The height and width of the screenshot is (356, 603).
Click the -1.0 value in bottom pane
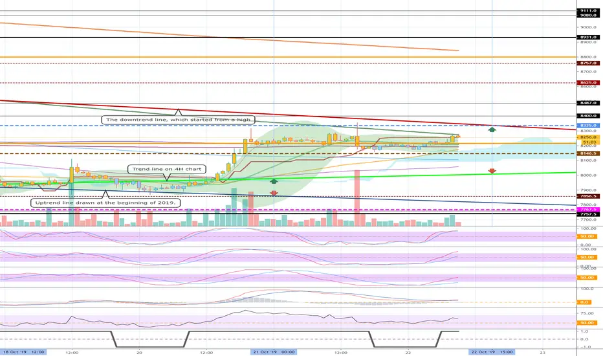point(584,347)
